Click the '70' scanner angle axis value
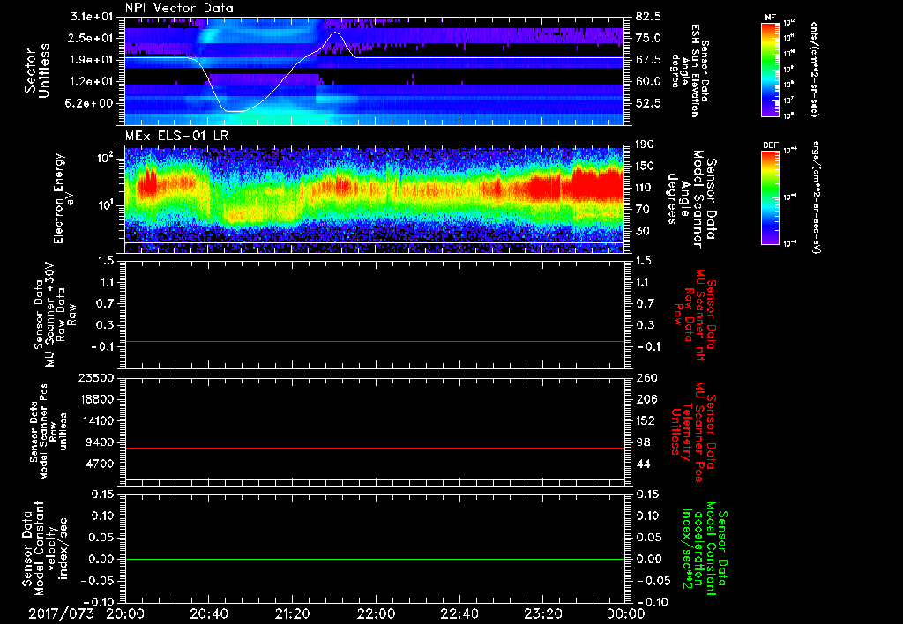 643,209
